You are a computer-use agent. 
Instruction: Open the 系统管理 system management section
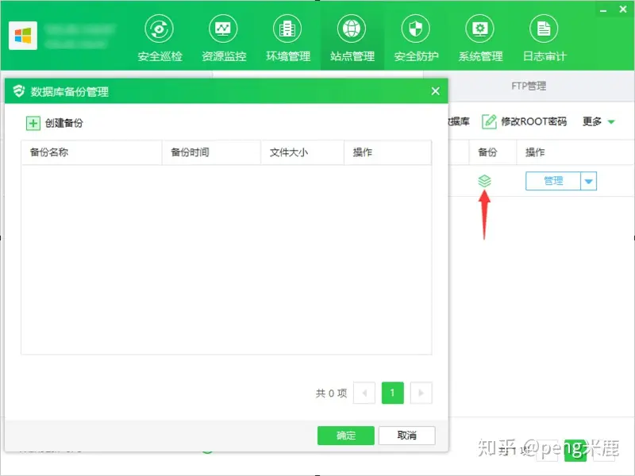coord(480,38)
